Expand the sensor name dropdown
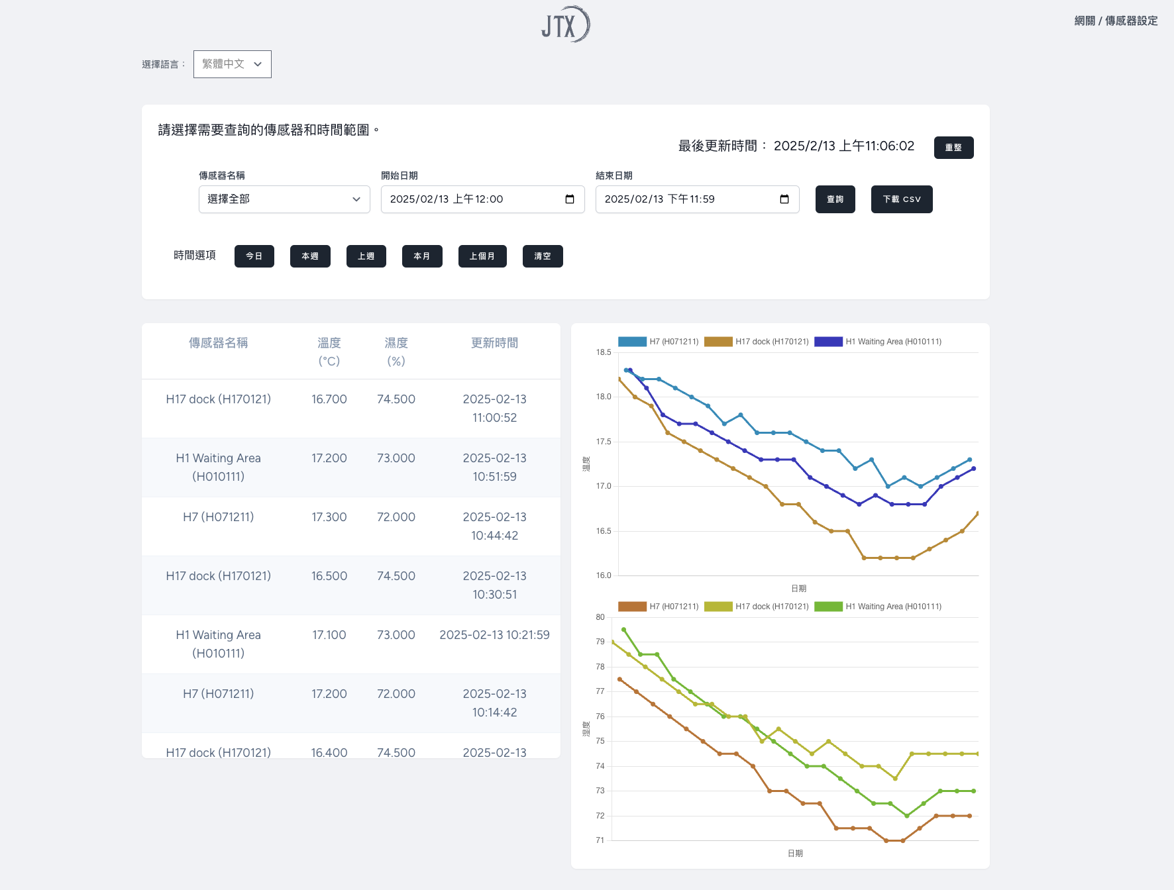This screenshot has height=890, width=1174. tap(284, 199)
